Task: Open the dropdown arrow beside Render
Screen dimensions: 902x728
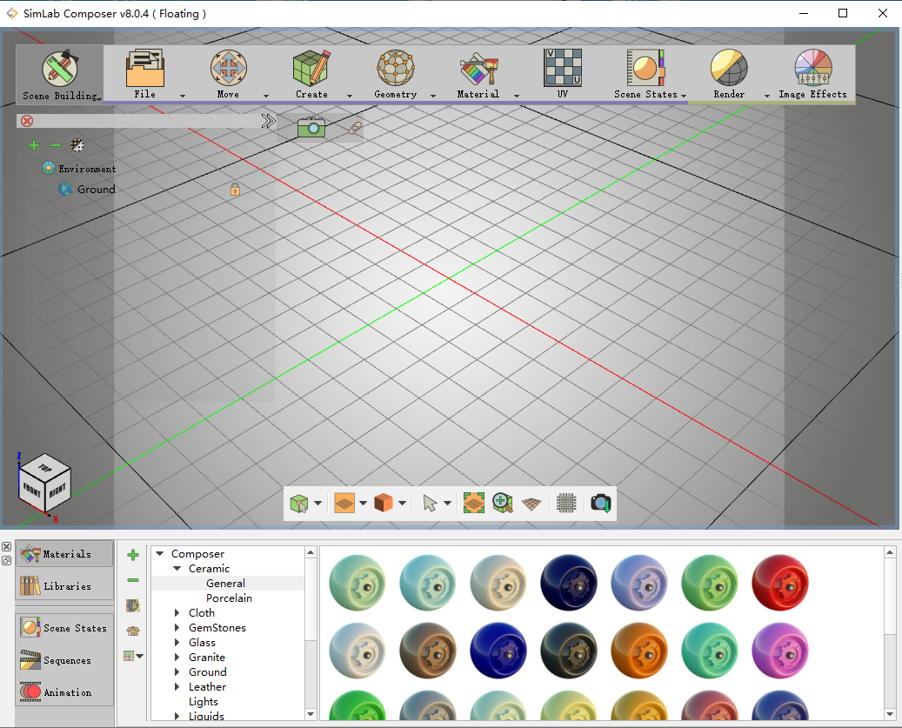Action: [x=767, y=95]
